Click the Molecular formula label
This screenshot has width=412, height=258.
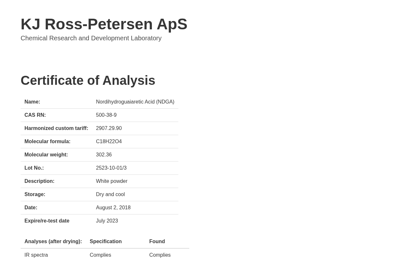pos(47,142)
